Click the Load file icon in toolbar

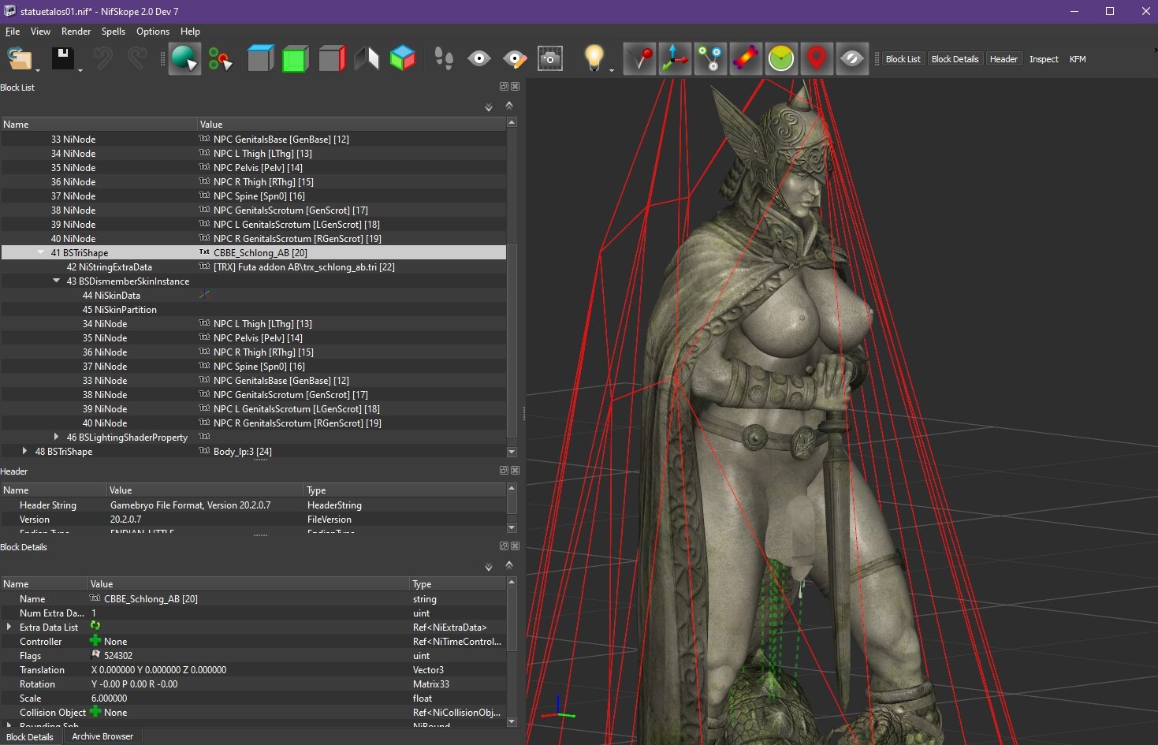tap(19, 59)
